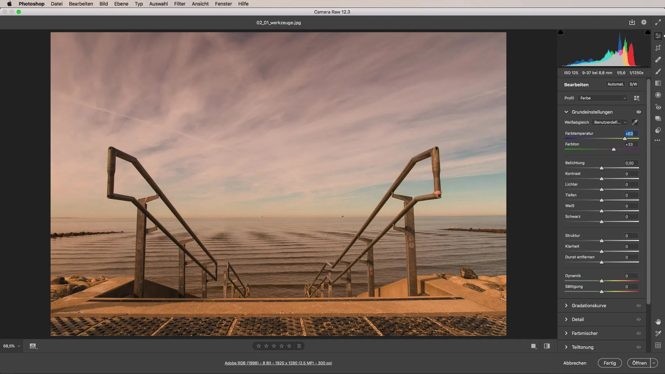Toggle shadow clipping warning in histogram
This screenshot has height=374, width=665.
[x=561, y=32]
